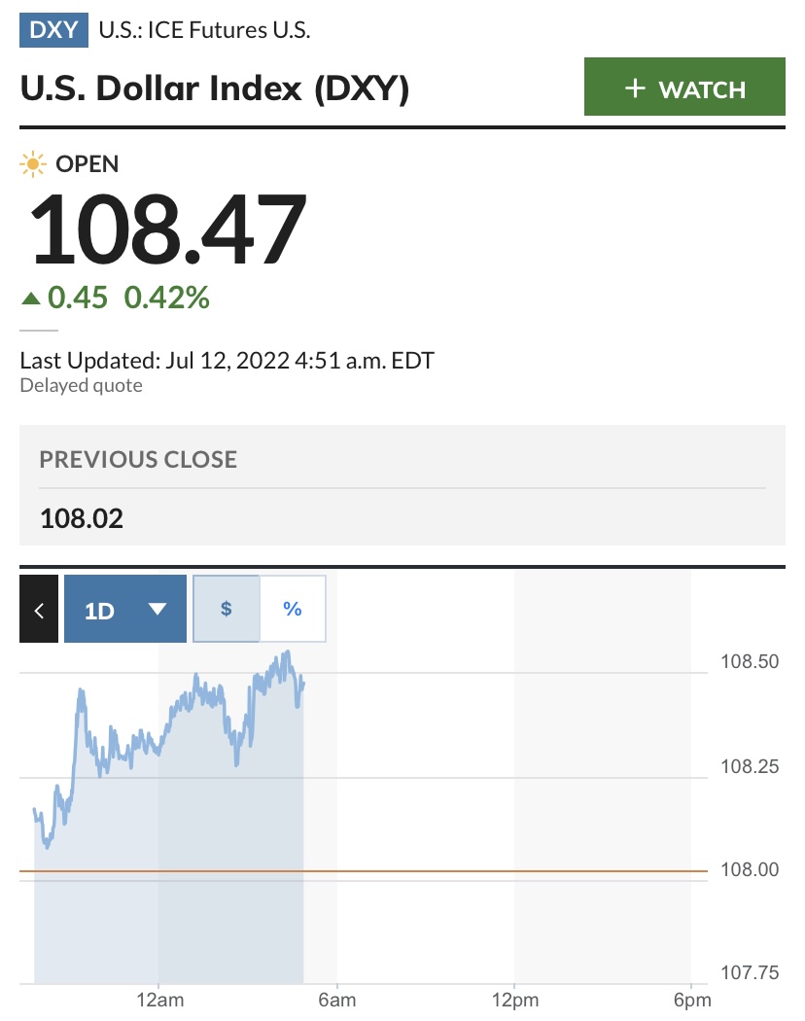805x1021 pixels.
Task: Click the sun icon beside OPEN
Action: click(x=33, y=164)
